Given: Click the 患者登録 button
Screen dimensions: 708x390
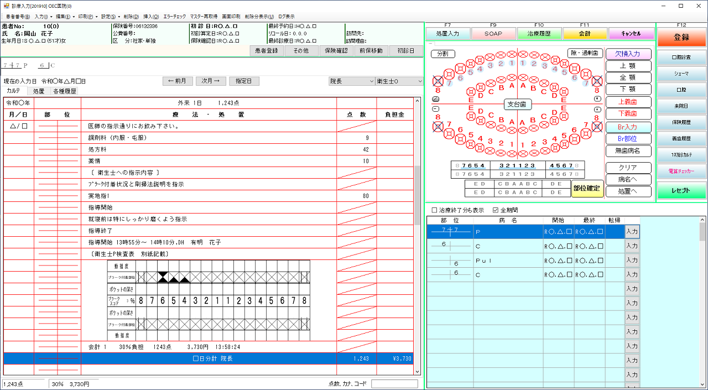Looking at the screenshot, I should (267, 51).
